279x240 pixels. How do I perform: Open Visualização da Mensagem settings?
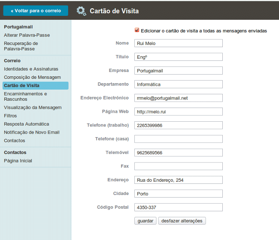click(33, 108)
